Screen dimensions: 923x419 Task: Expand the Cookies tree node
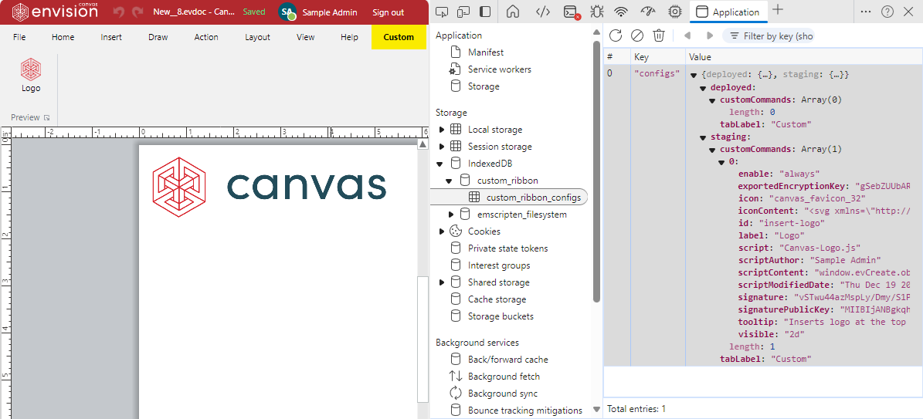[442, 231]
